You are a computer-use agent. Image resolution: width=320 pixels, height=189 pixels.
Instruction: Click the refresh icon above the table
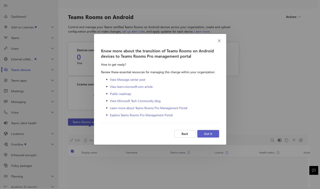click(286, 140)
